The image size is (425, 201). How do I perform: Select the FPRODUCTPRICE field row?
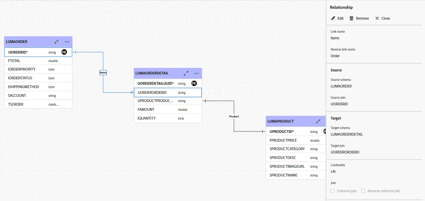point(296,140)
